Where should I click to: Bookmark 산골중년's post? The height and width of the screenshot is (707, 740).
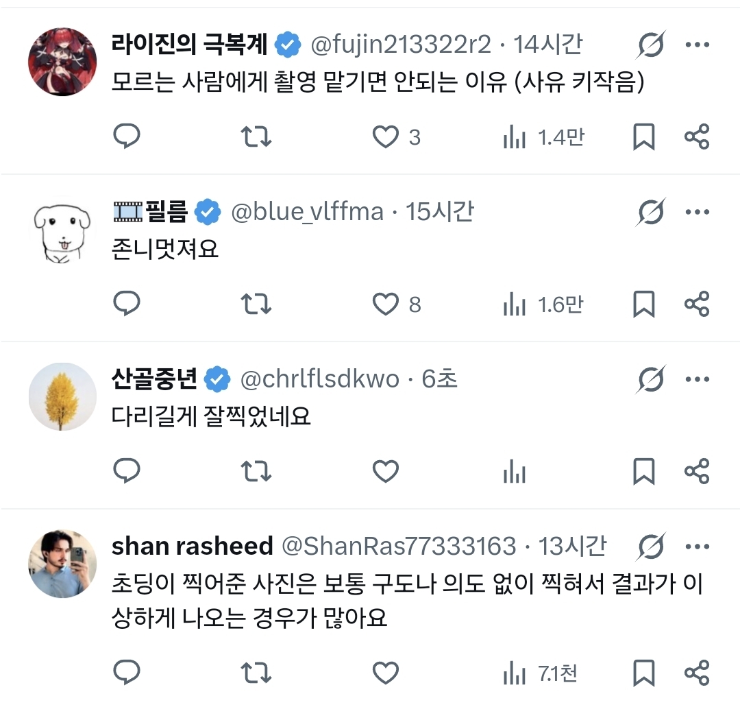(x=643, y=472)
